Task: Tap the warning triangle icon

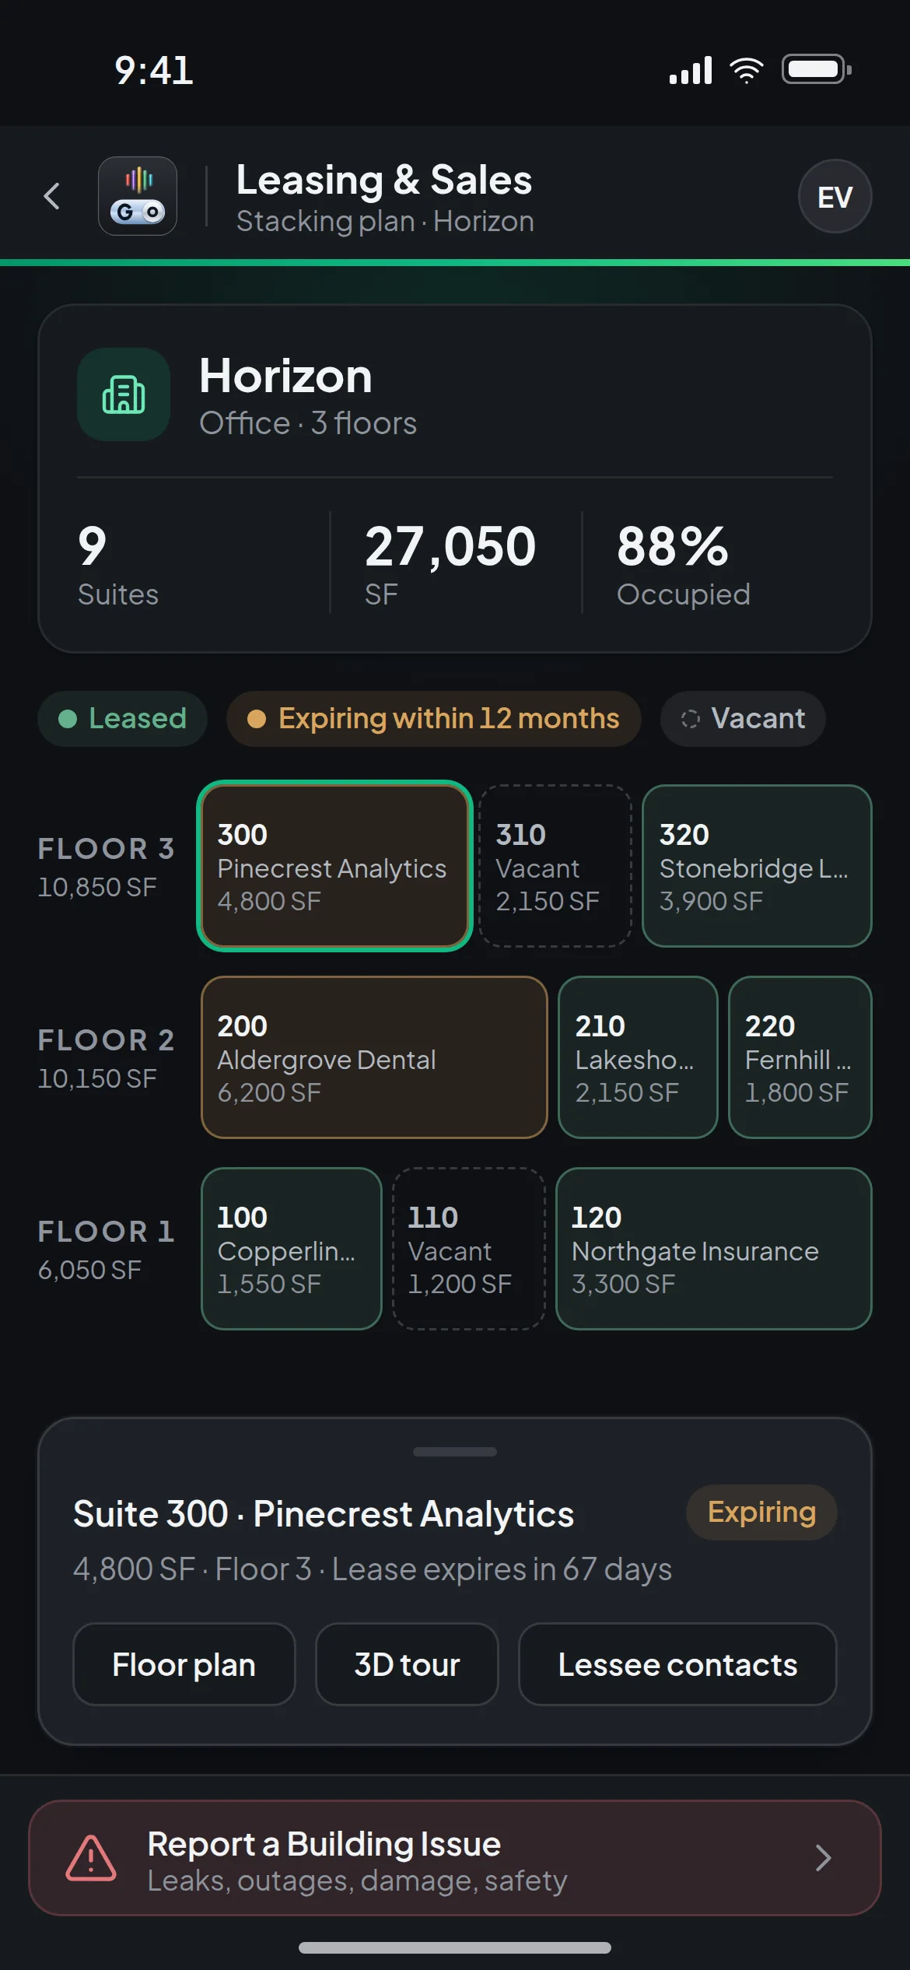Action: point(91,1858)
